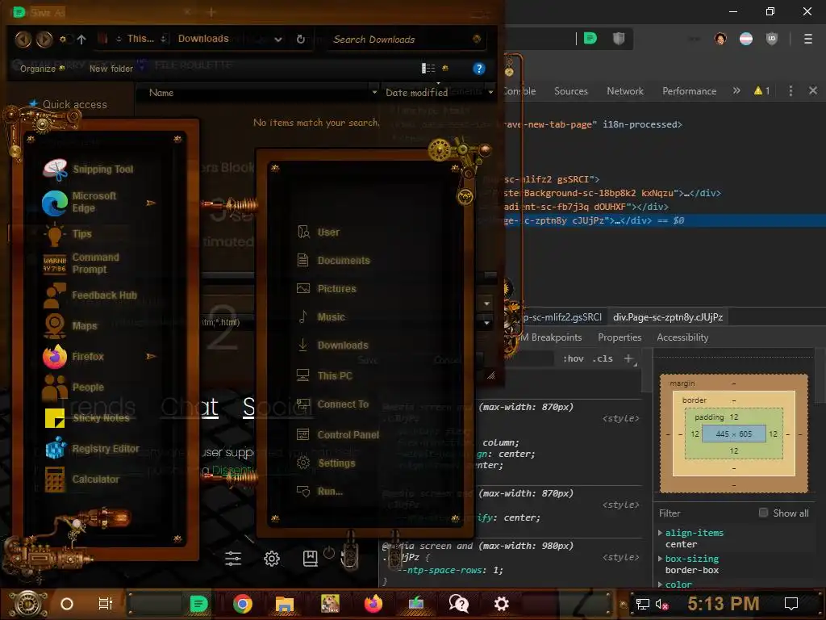Go up one folder level
Viewport: 826px width, 620px height.
(81, 39)
